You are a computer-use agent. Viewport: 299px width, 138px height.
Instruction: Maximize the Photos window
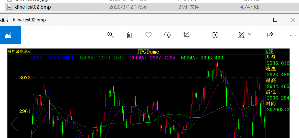point(275,20)
